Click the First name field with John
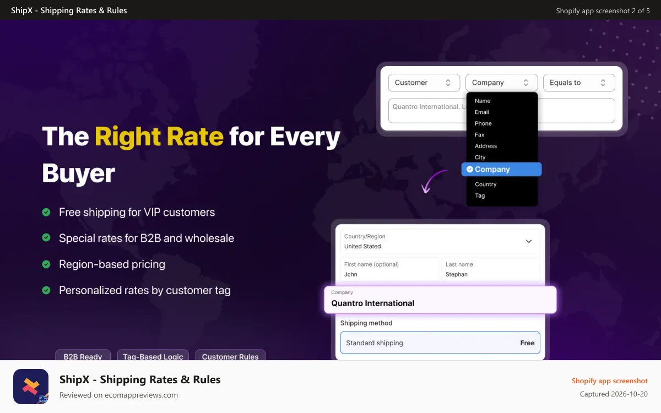The image size is (661, 413). pos(389,269)
